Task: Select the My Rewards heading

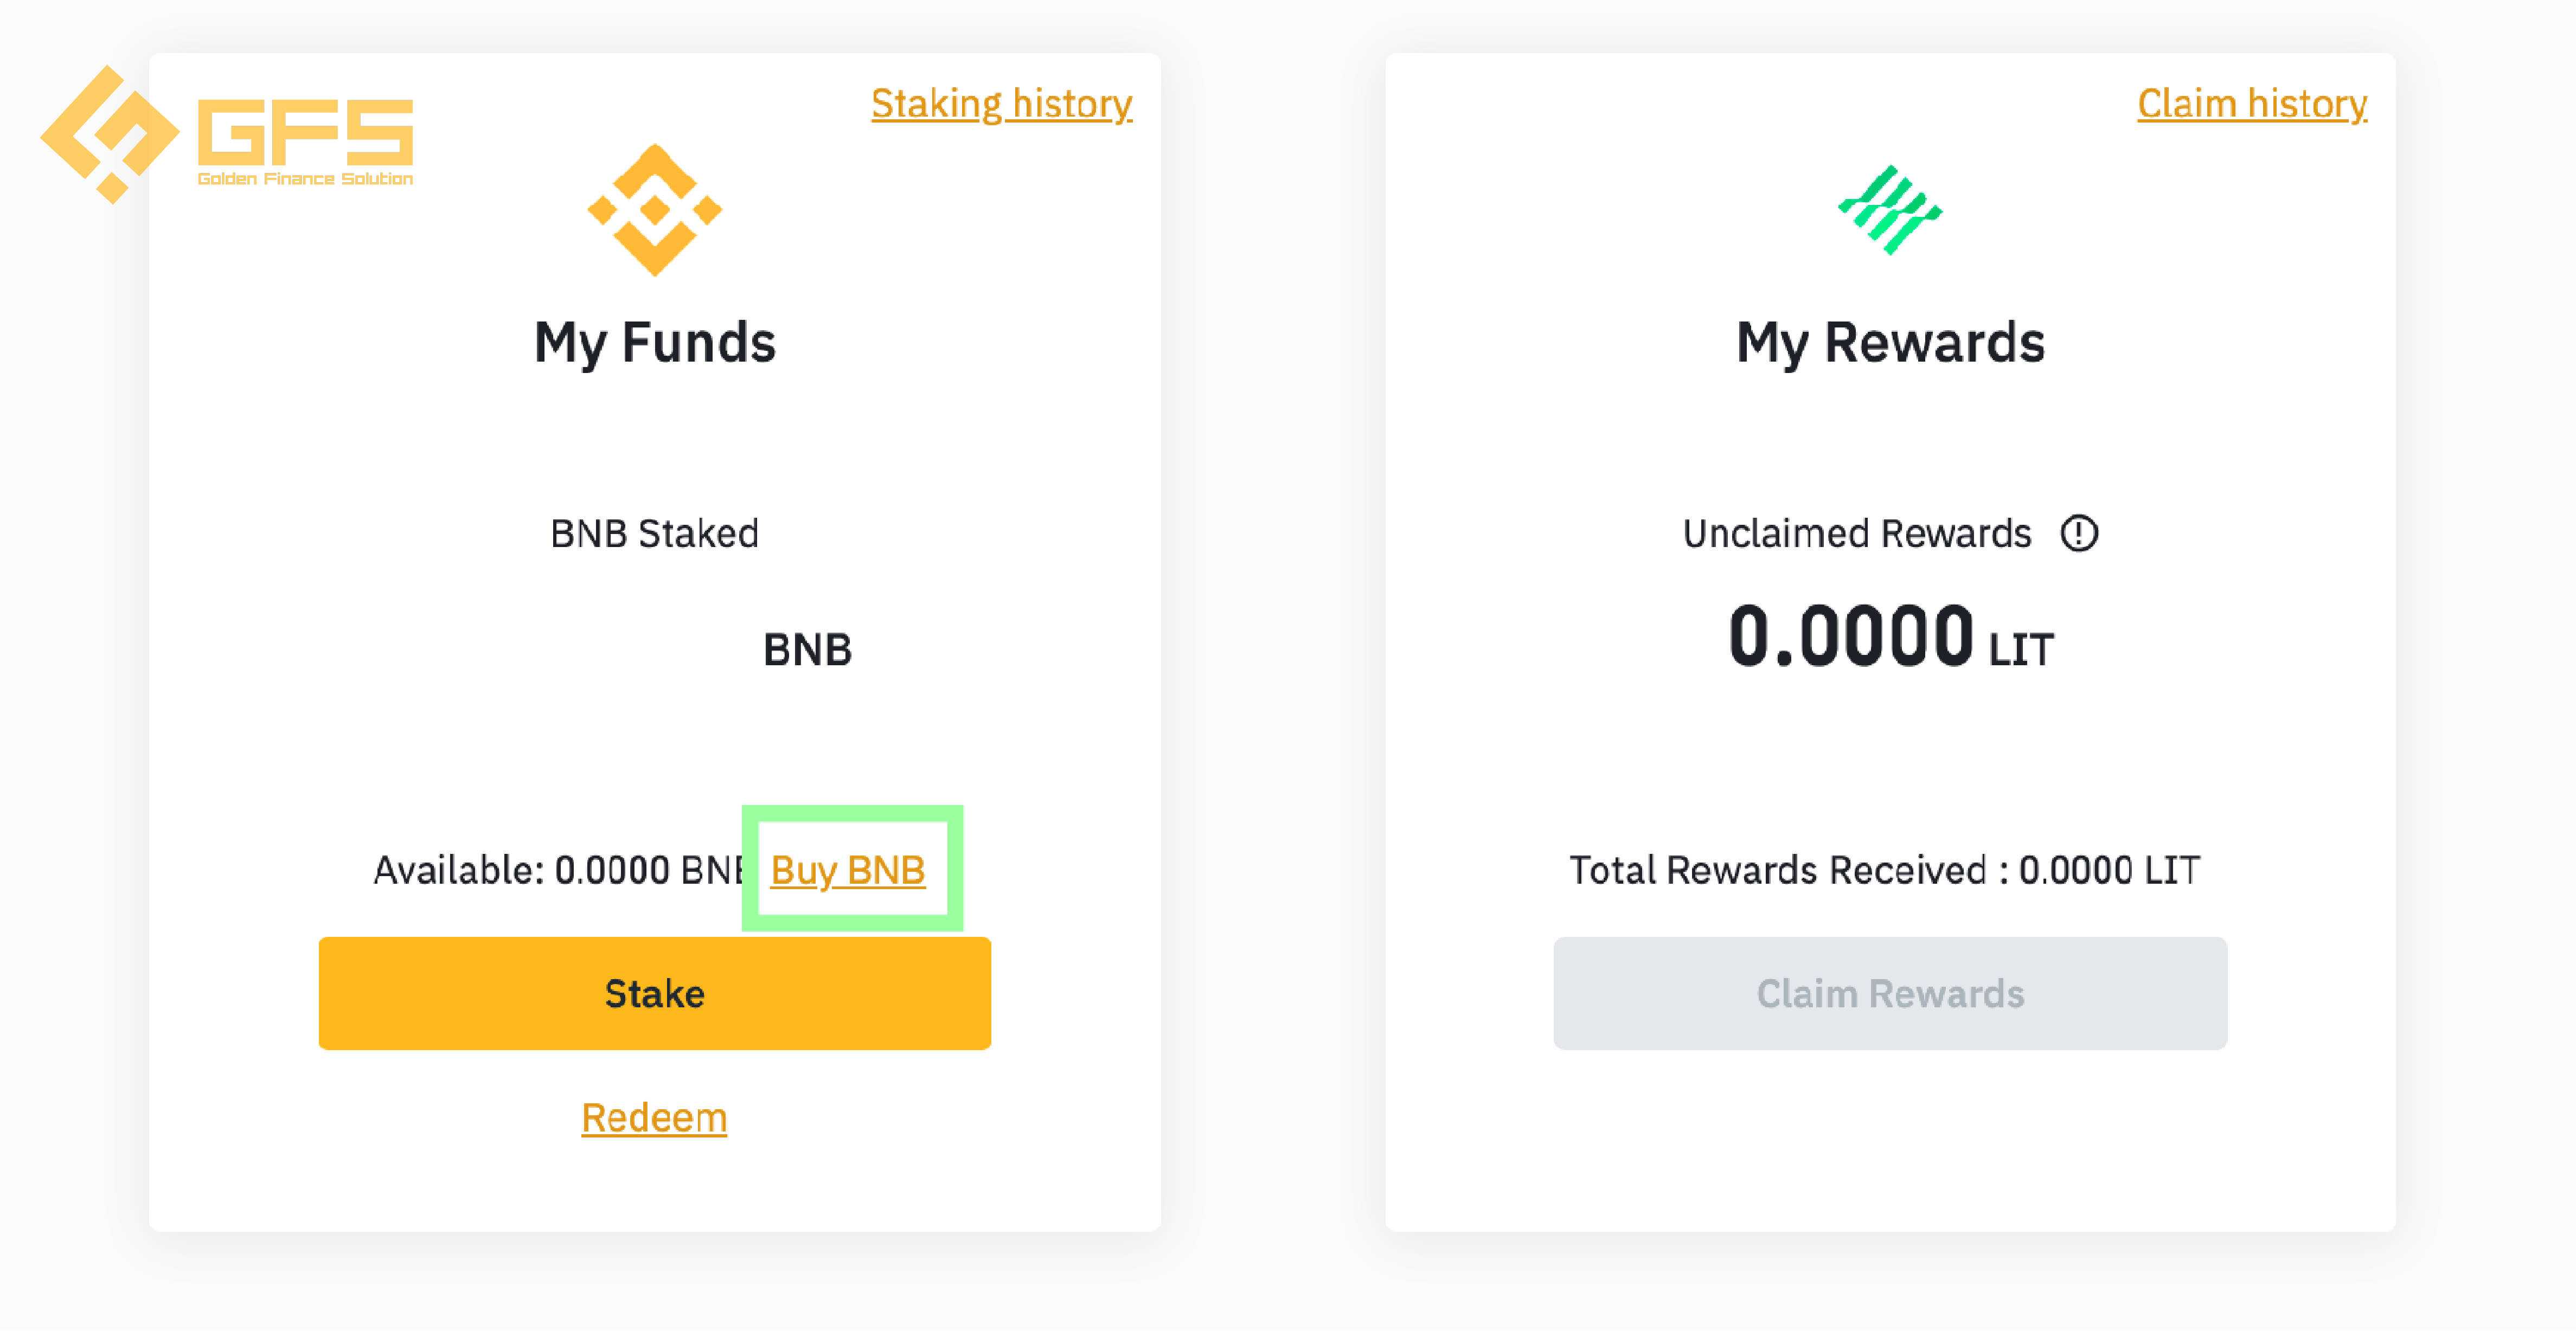Action: [1889, 342]
